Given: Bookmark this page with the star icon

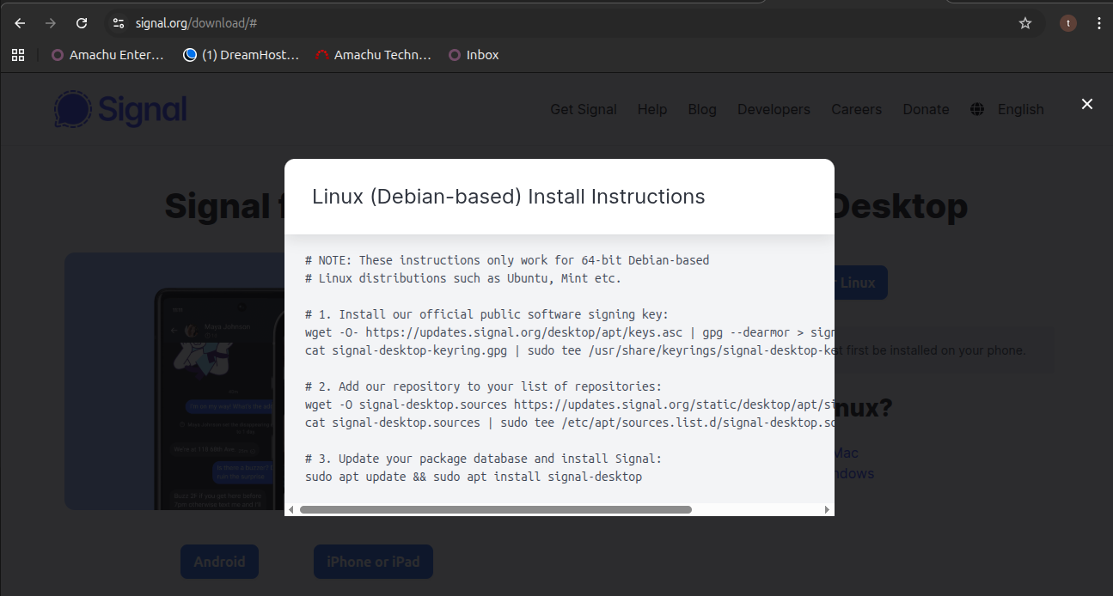Looking at the screenshot, I should [1024, 23].
